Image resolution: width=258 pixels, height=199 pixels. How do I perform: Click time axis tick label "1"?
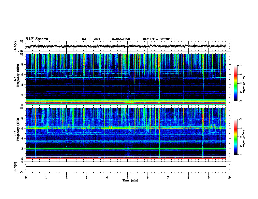[46, 178]
